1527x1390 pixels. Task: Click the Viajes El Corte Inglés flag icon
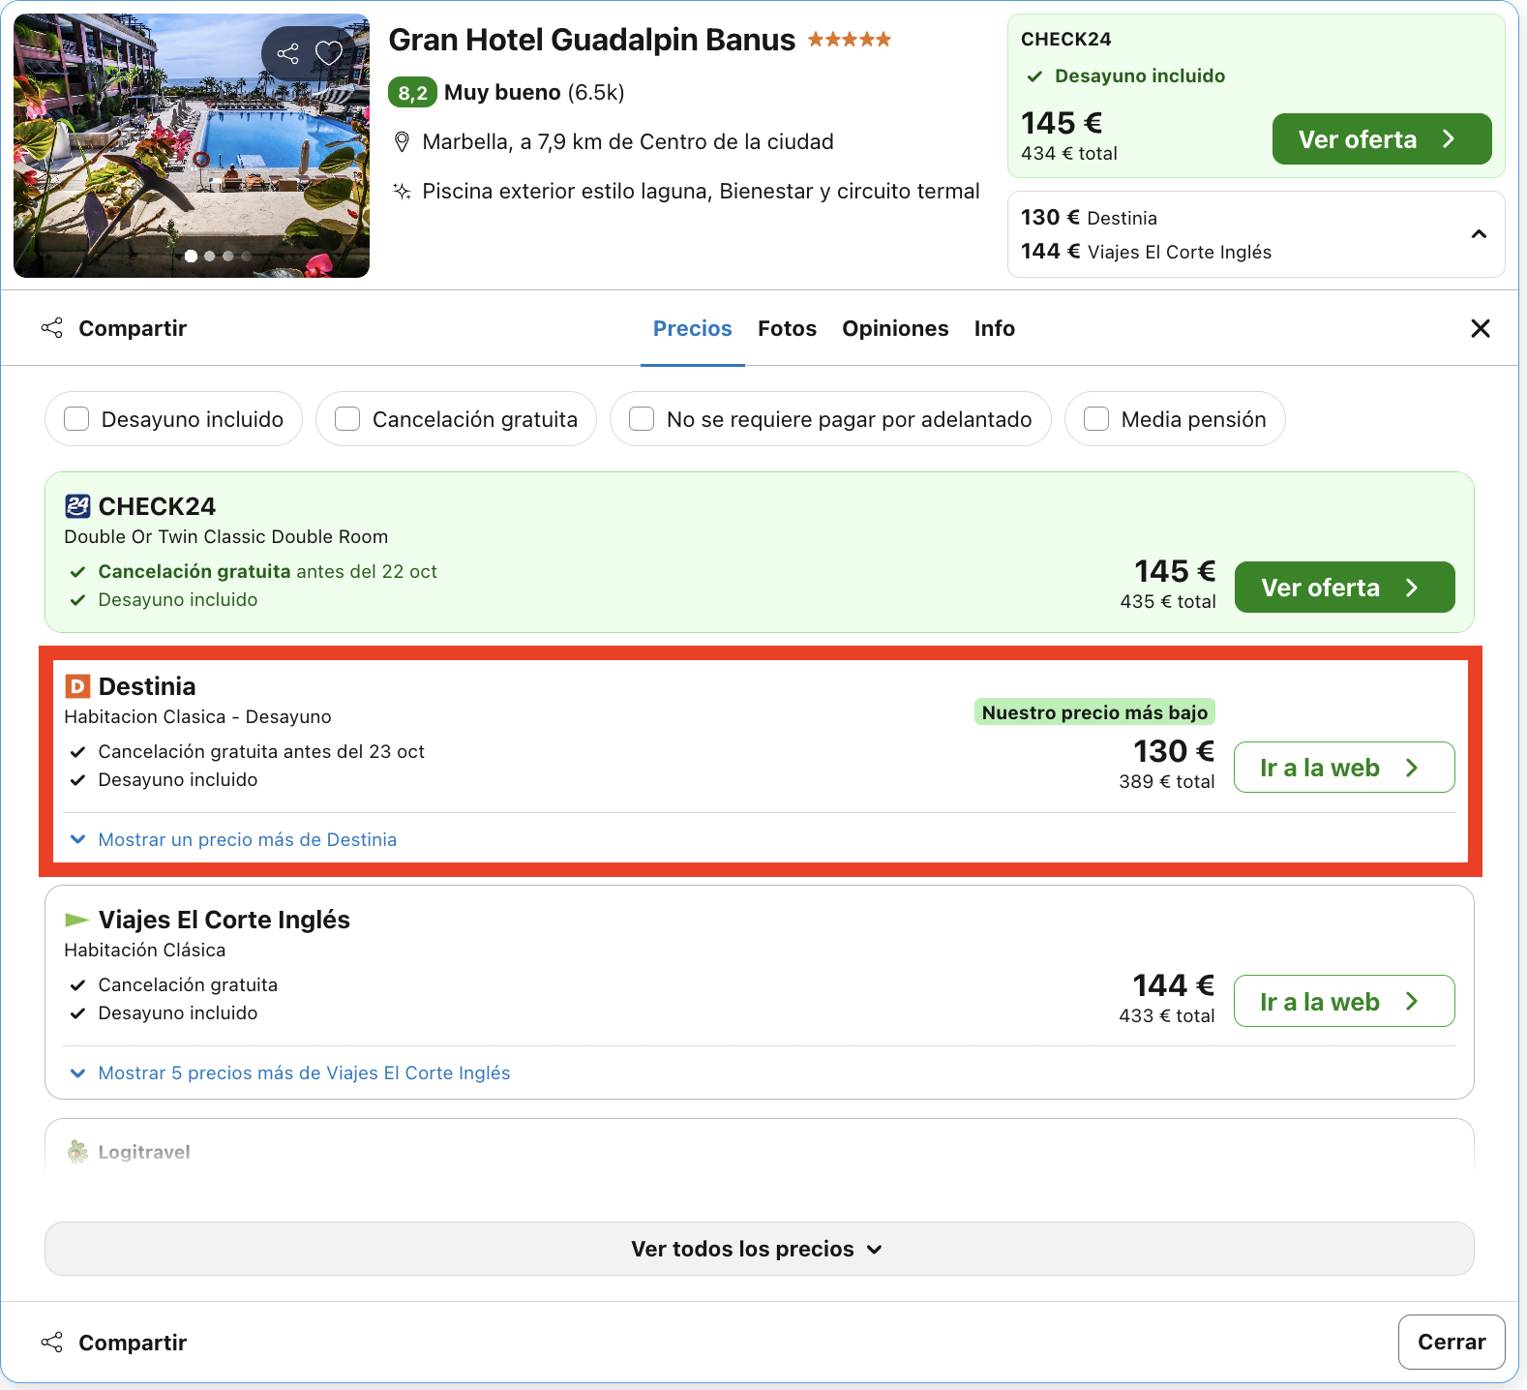pos(76,920)
